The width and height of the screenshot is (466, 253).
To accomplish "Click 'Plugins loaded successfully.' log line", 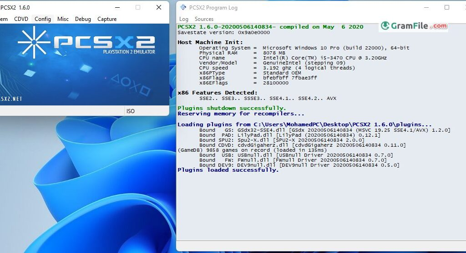I will [x=228, y=170].
